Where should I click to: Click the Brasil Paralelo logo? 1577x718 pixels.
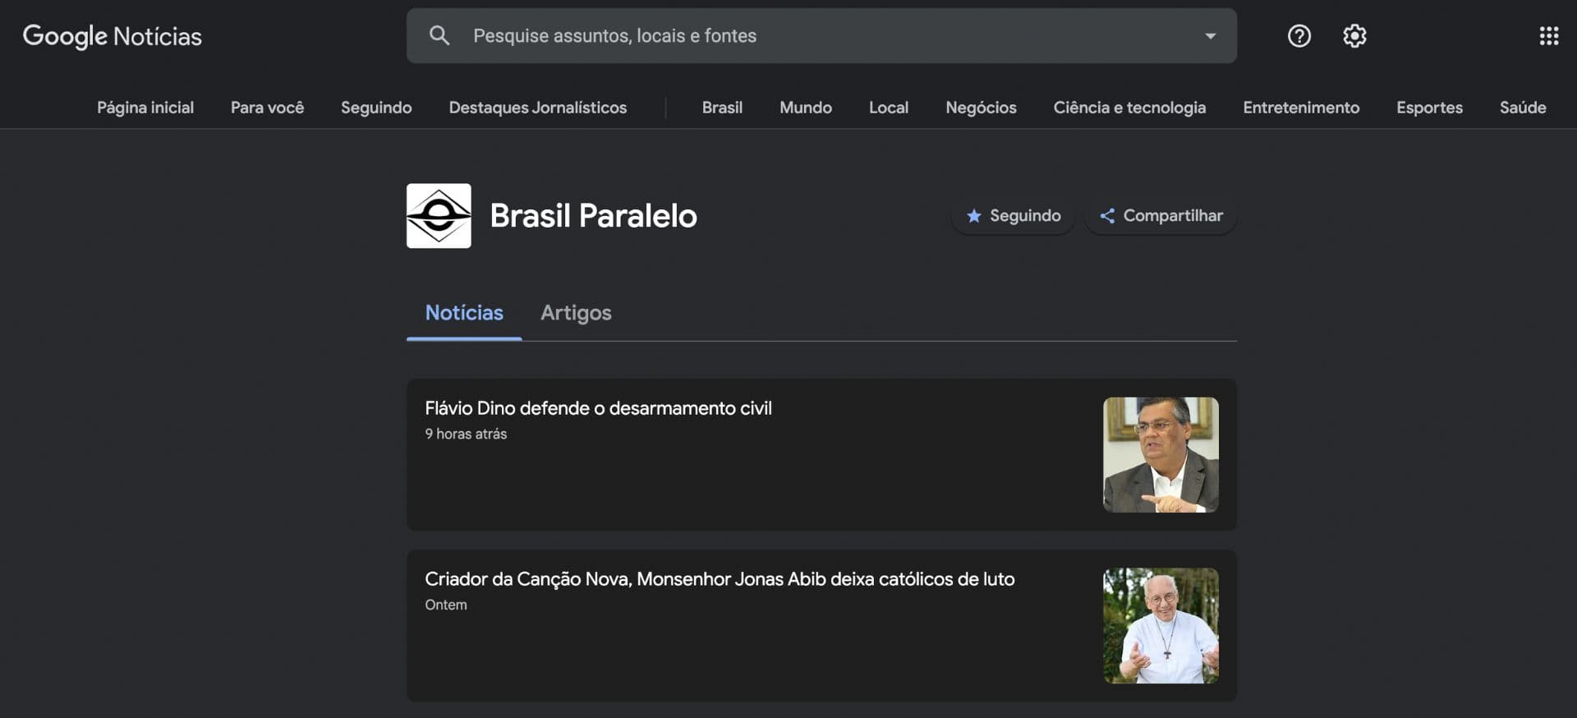point(439,215)
